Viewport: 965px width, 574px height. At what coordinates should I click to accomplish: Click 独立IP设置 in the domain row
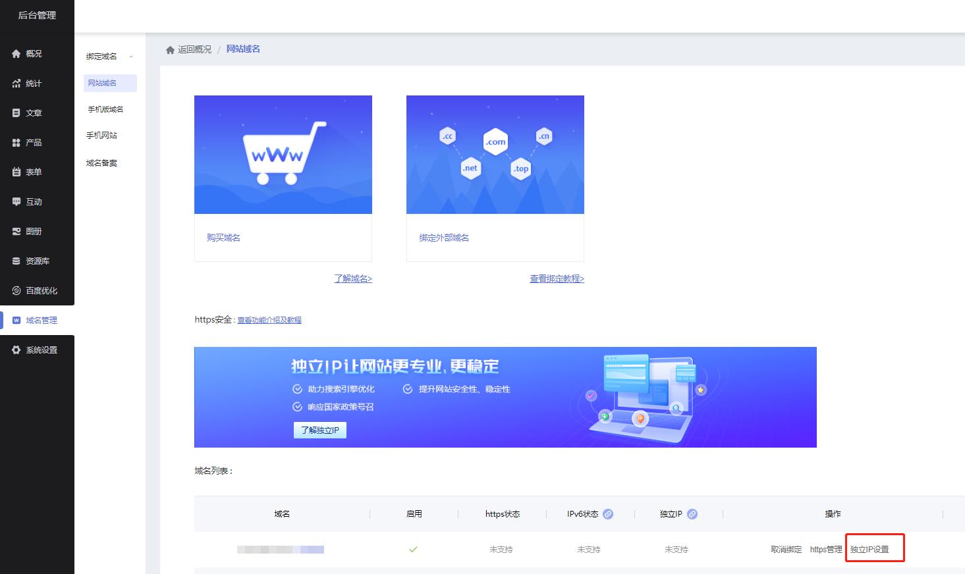[869, 550]
